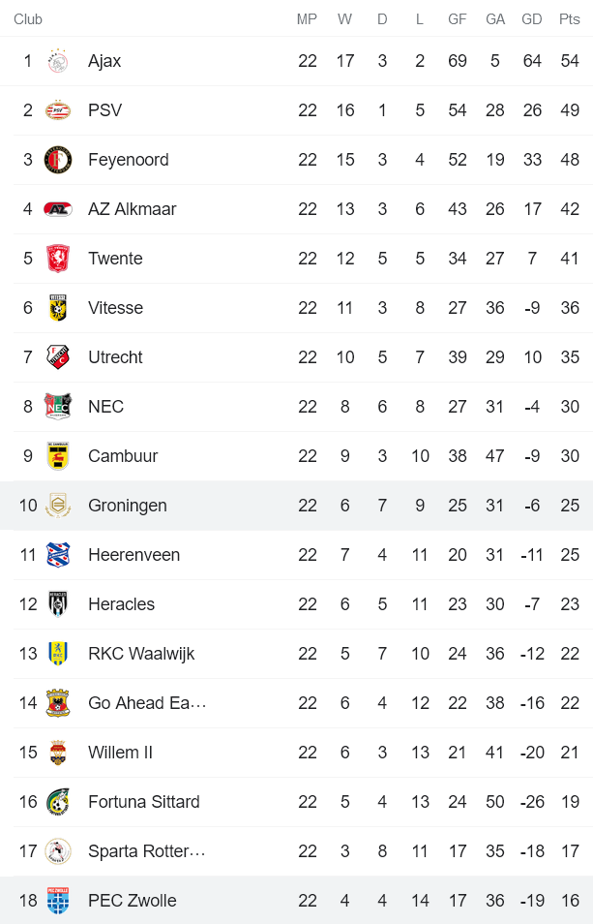Click the Ajax club crest icon
Image resolution: width=593 pixels, height=924 pixels.
(x=58, y=61)
